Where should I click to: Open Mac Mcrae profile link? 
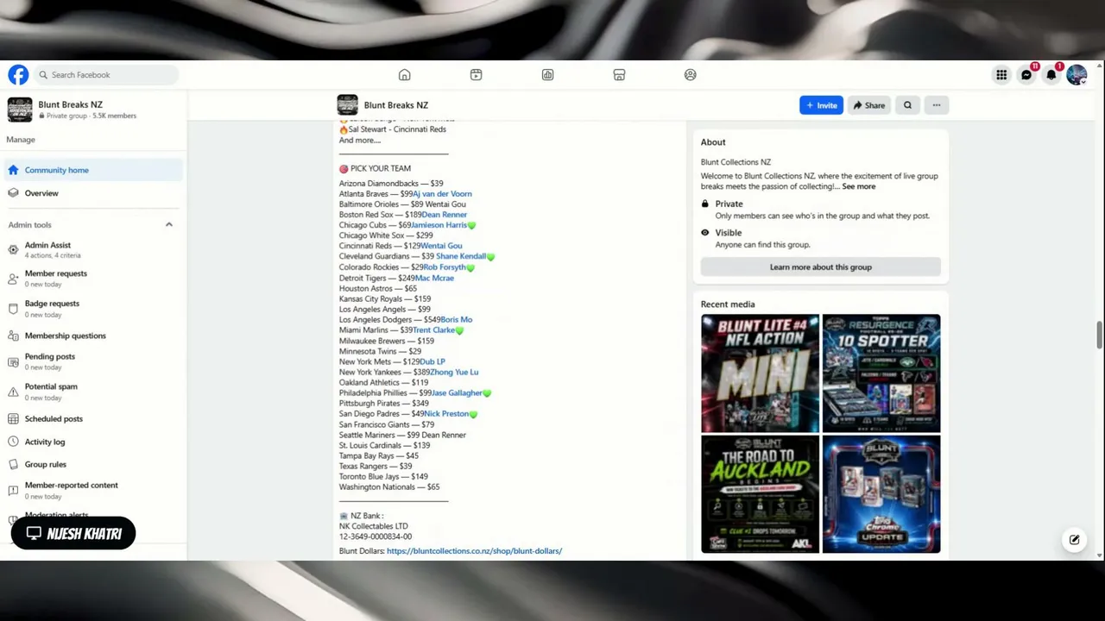click(x=434, y=279)
